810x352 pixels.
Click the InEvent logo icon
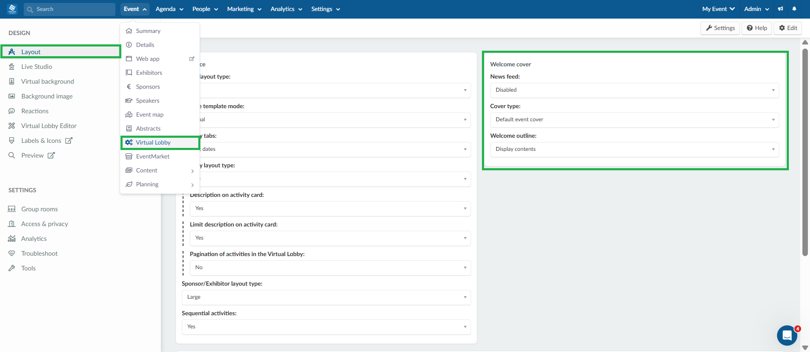pos(12,9)
